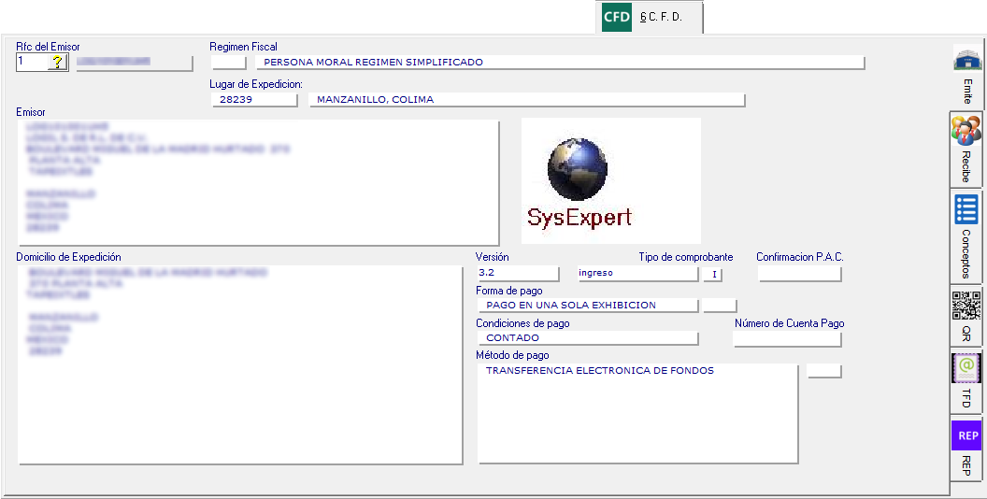Click the empty Método de pago code box

point(824,371)
